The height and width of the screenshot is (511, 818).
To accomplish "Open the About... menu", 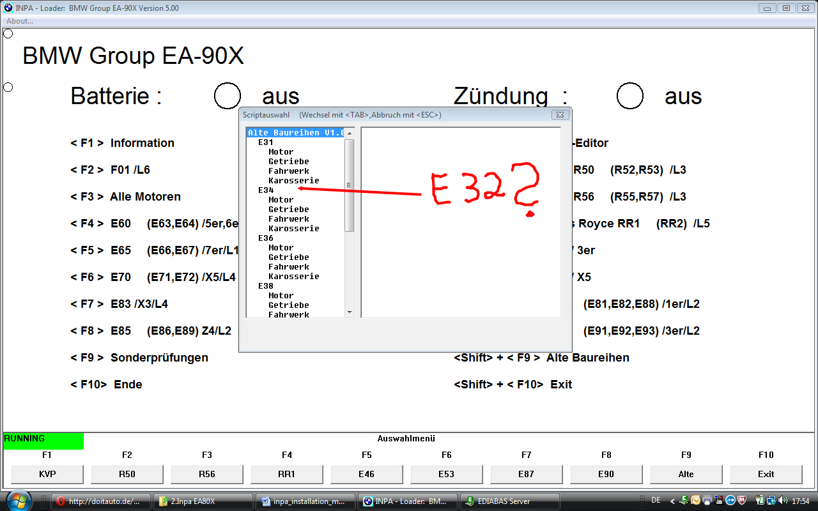I will coord(20,21).
